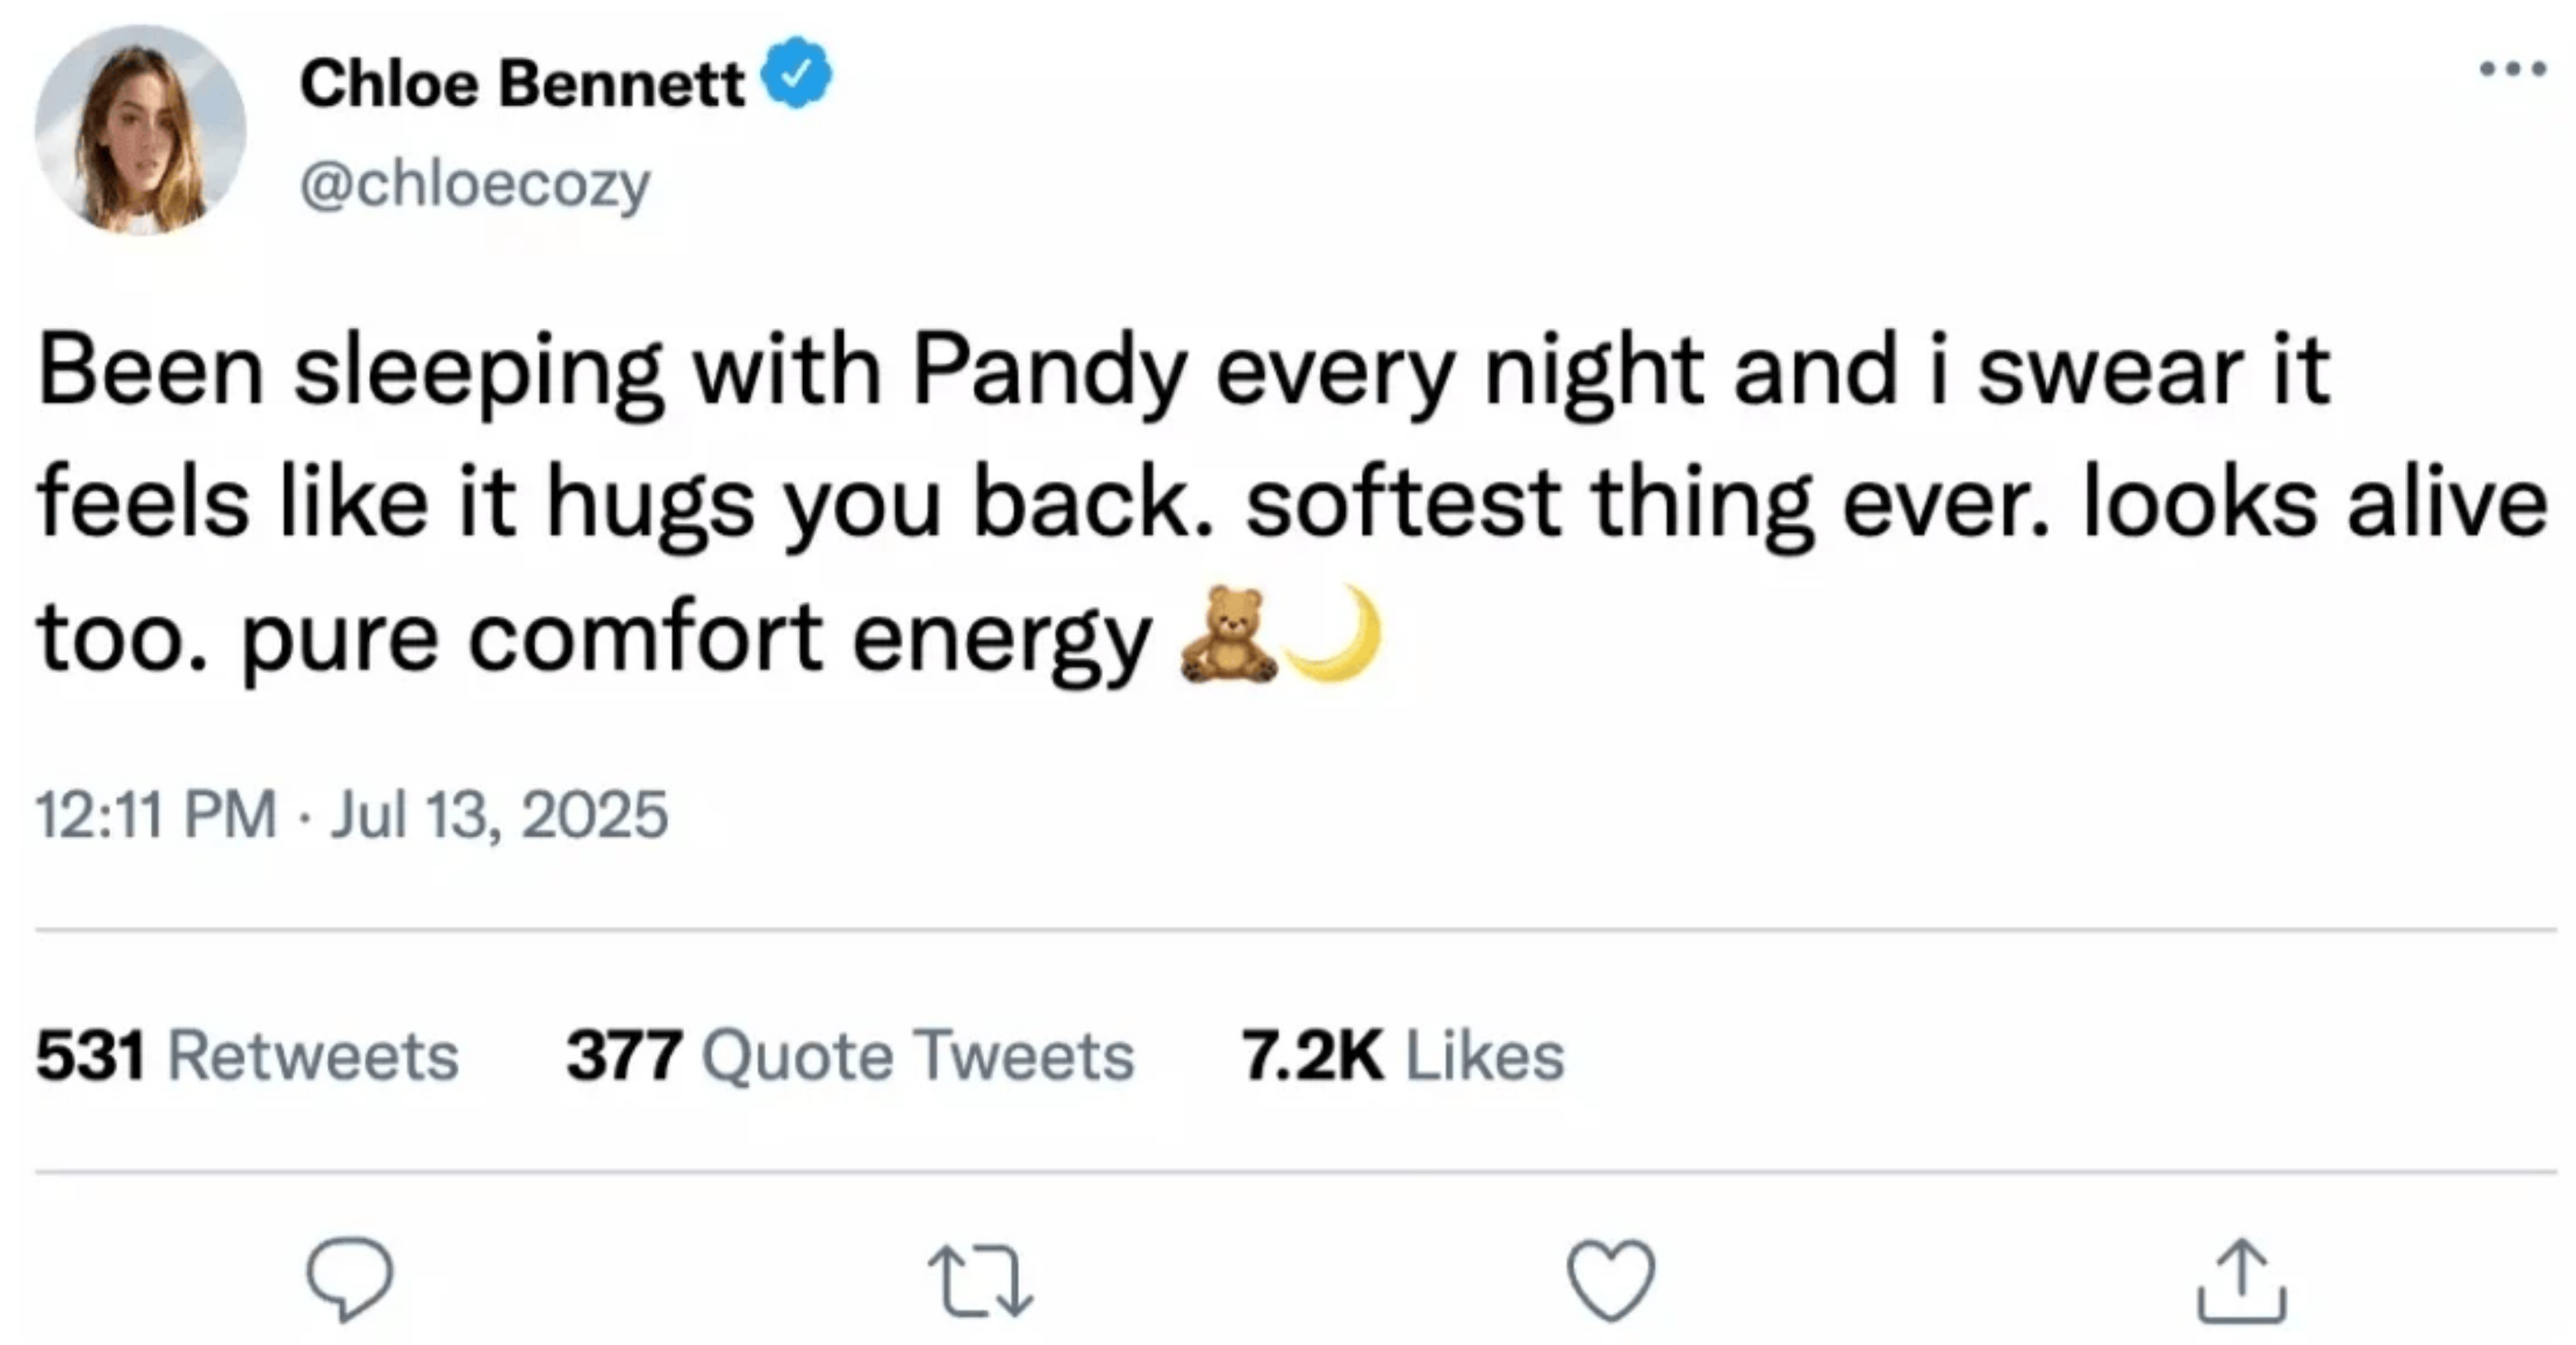
Task: Open the @chloecozy handle link
Action: point(475,185)
